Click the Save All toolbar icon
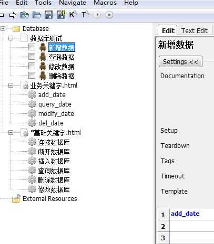This screenshot has width=214, height=244. [x=61, y=15]
